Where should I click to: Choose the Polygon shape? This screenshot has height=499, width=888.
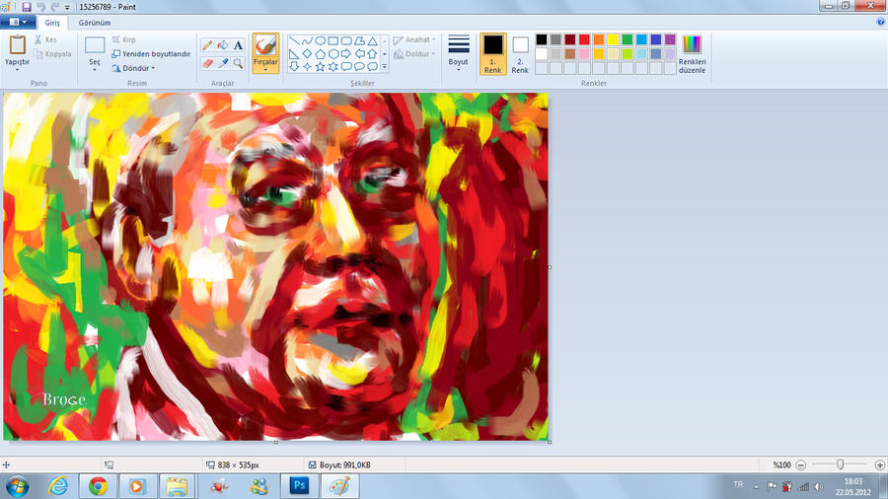point(359,41)
